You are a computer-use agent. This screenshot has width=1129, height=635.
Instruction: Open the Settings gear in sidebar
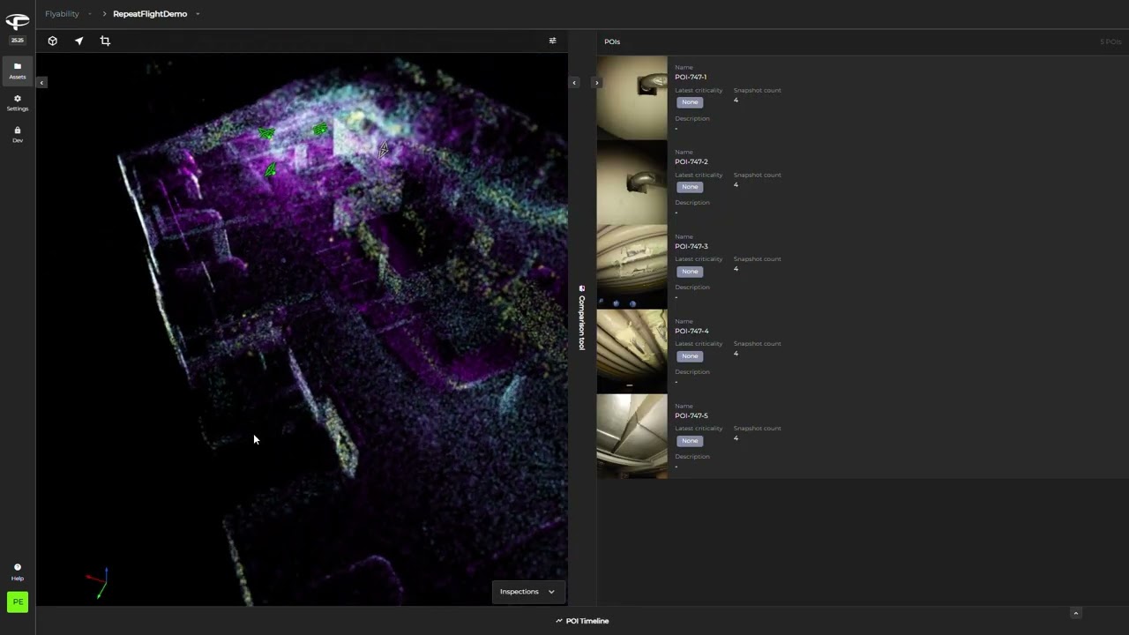click(x=18, y=102)
